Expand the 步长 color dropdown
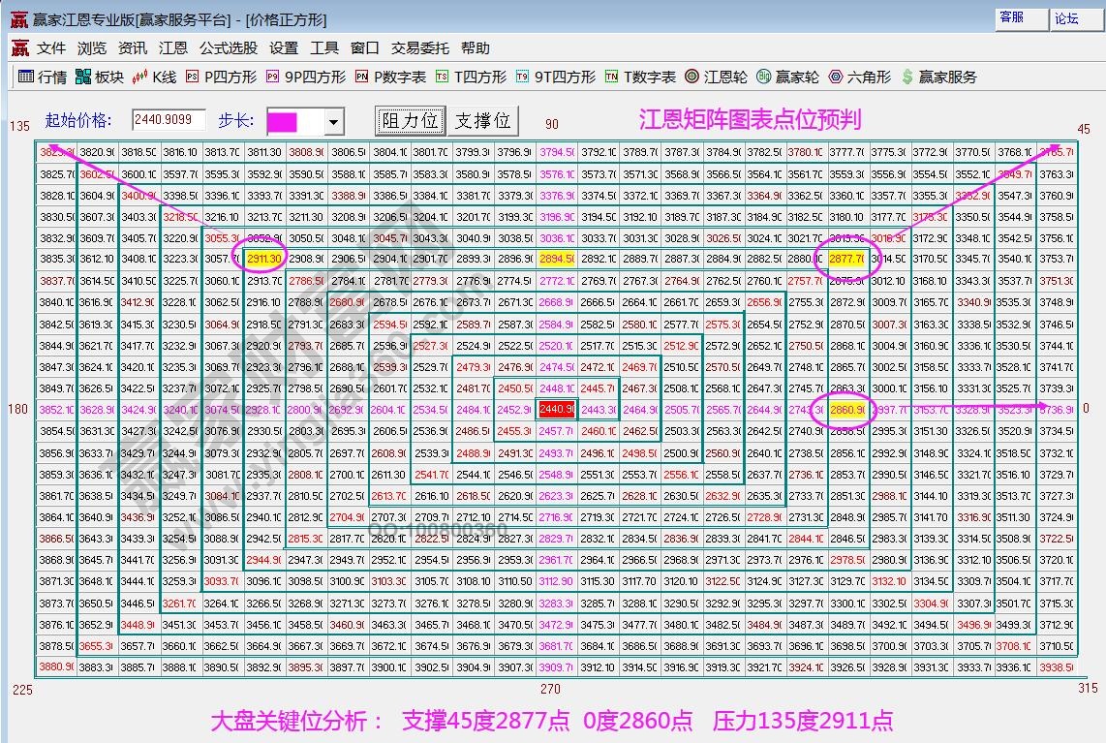Screen dimensions: 1106x743 333,119
